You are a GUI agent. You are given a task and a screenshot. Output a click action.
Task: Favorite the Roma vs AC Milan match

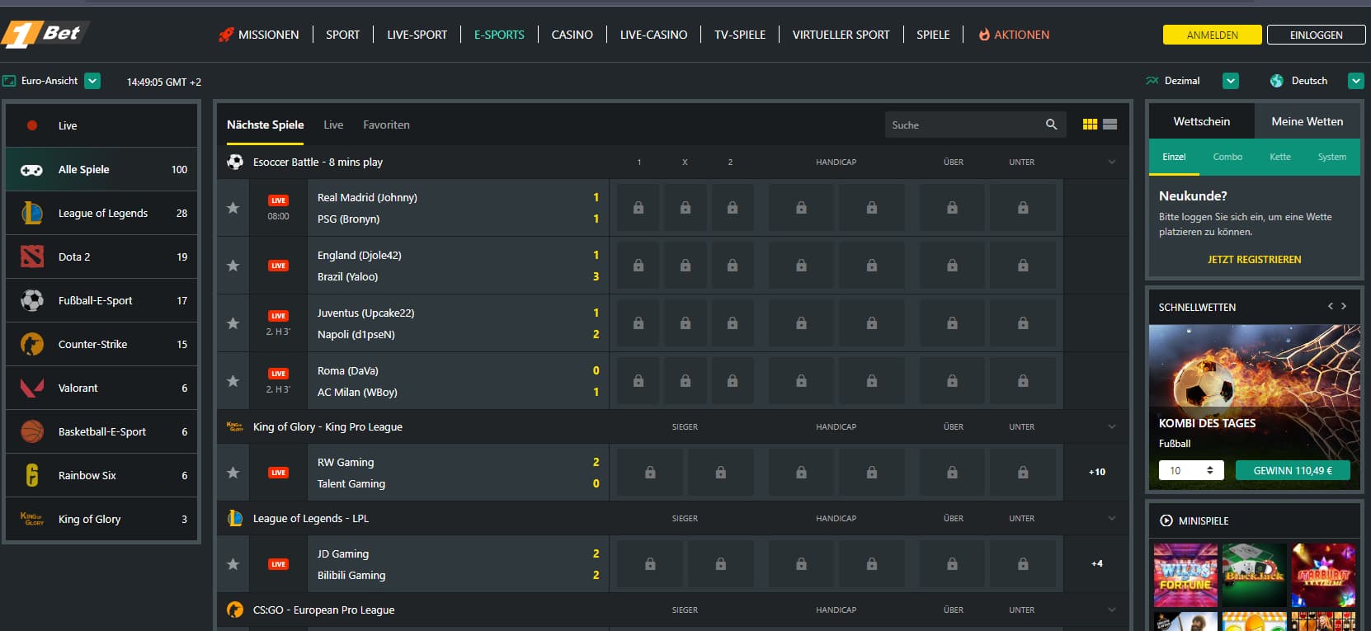point(233,381)
